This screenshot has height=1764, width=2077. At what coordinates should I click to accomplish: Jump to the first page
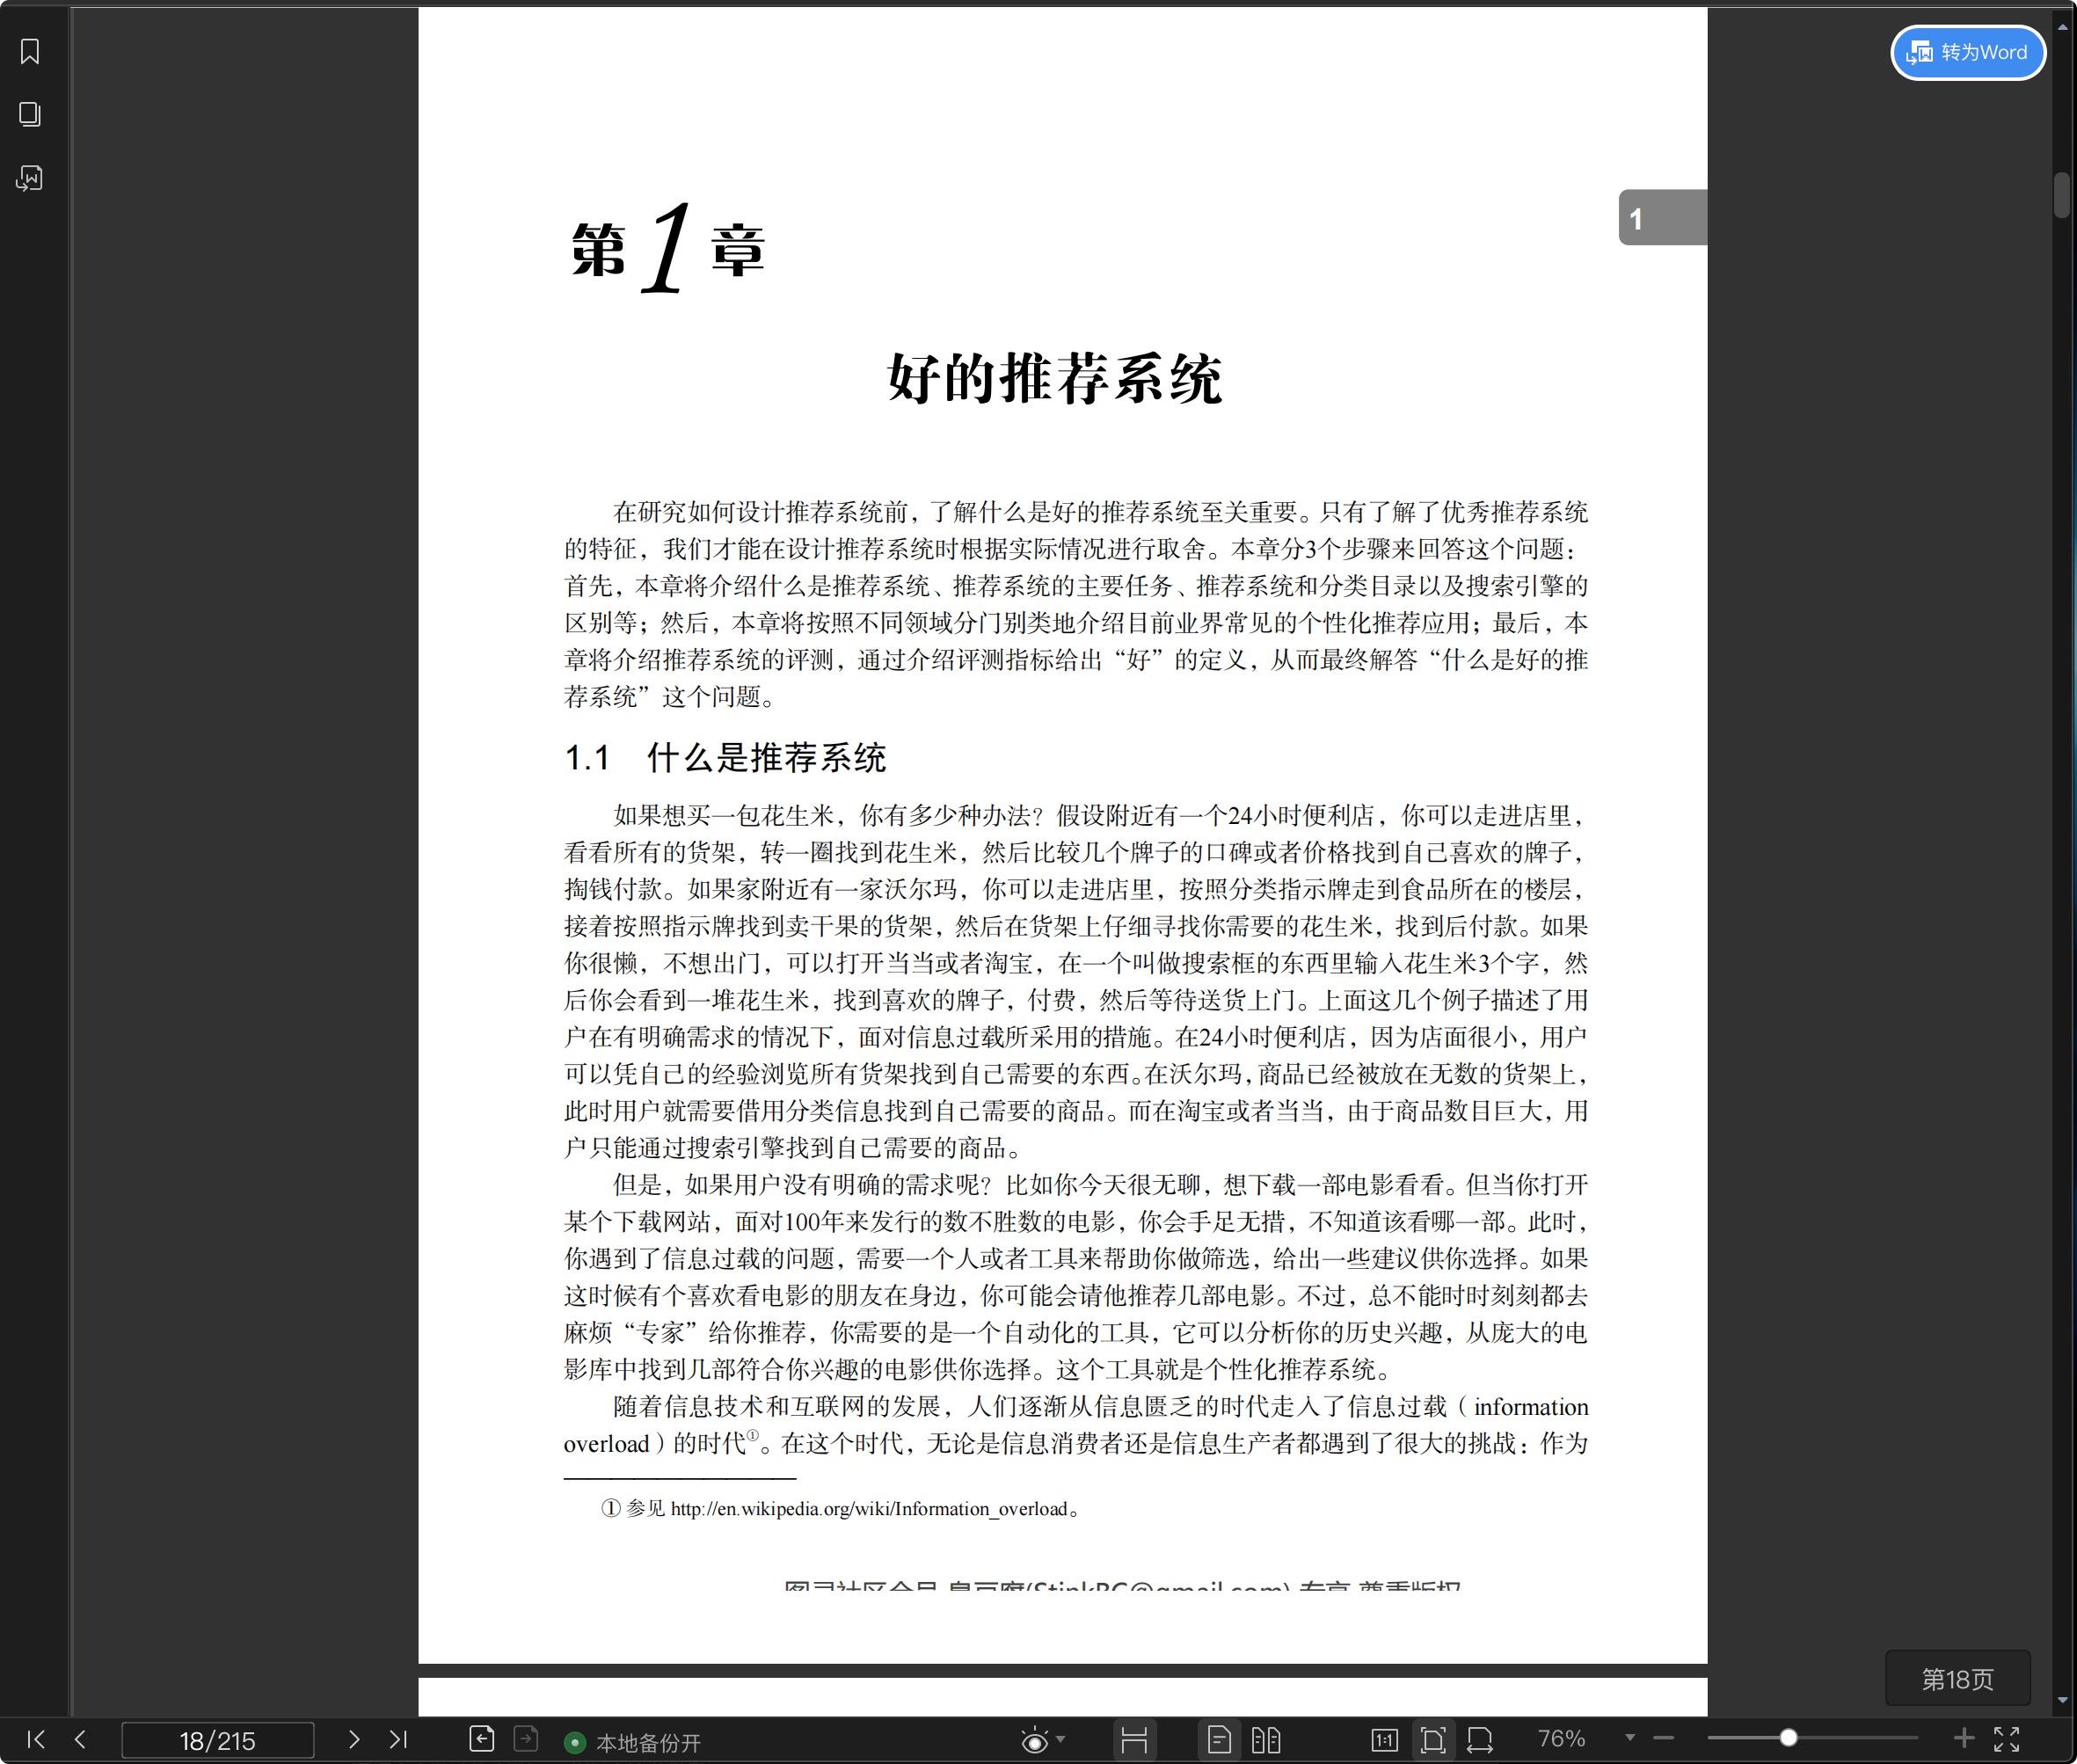[36, 1740]
